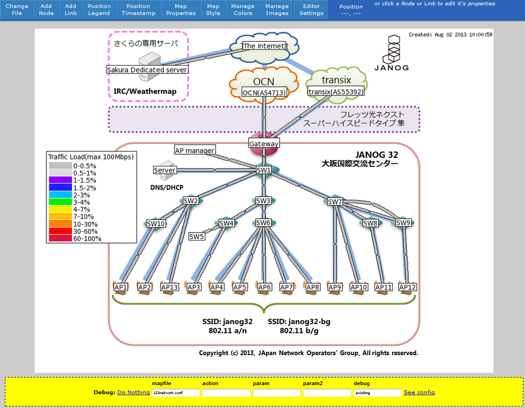Click the 0-0.5% gray legend swatch

tap(60, 166)
